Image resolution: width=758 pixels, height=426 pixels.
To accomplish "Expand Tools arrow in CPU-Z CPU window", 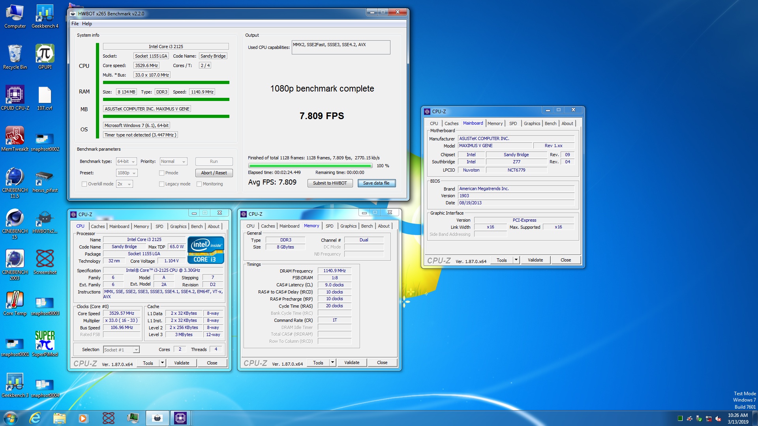I will [162, 363].
